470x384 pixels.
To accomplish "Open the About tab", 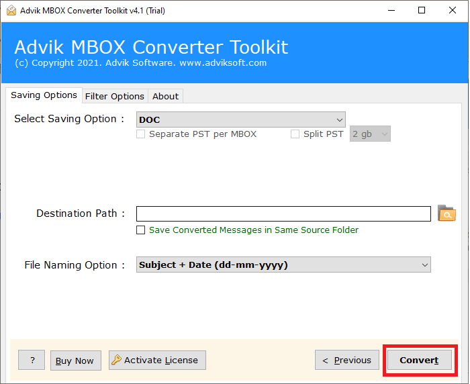I will coord(165,96).
